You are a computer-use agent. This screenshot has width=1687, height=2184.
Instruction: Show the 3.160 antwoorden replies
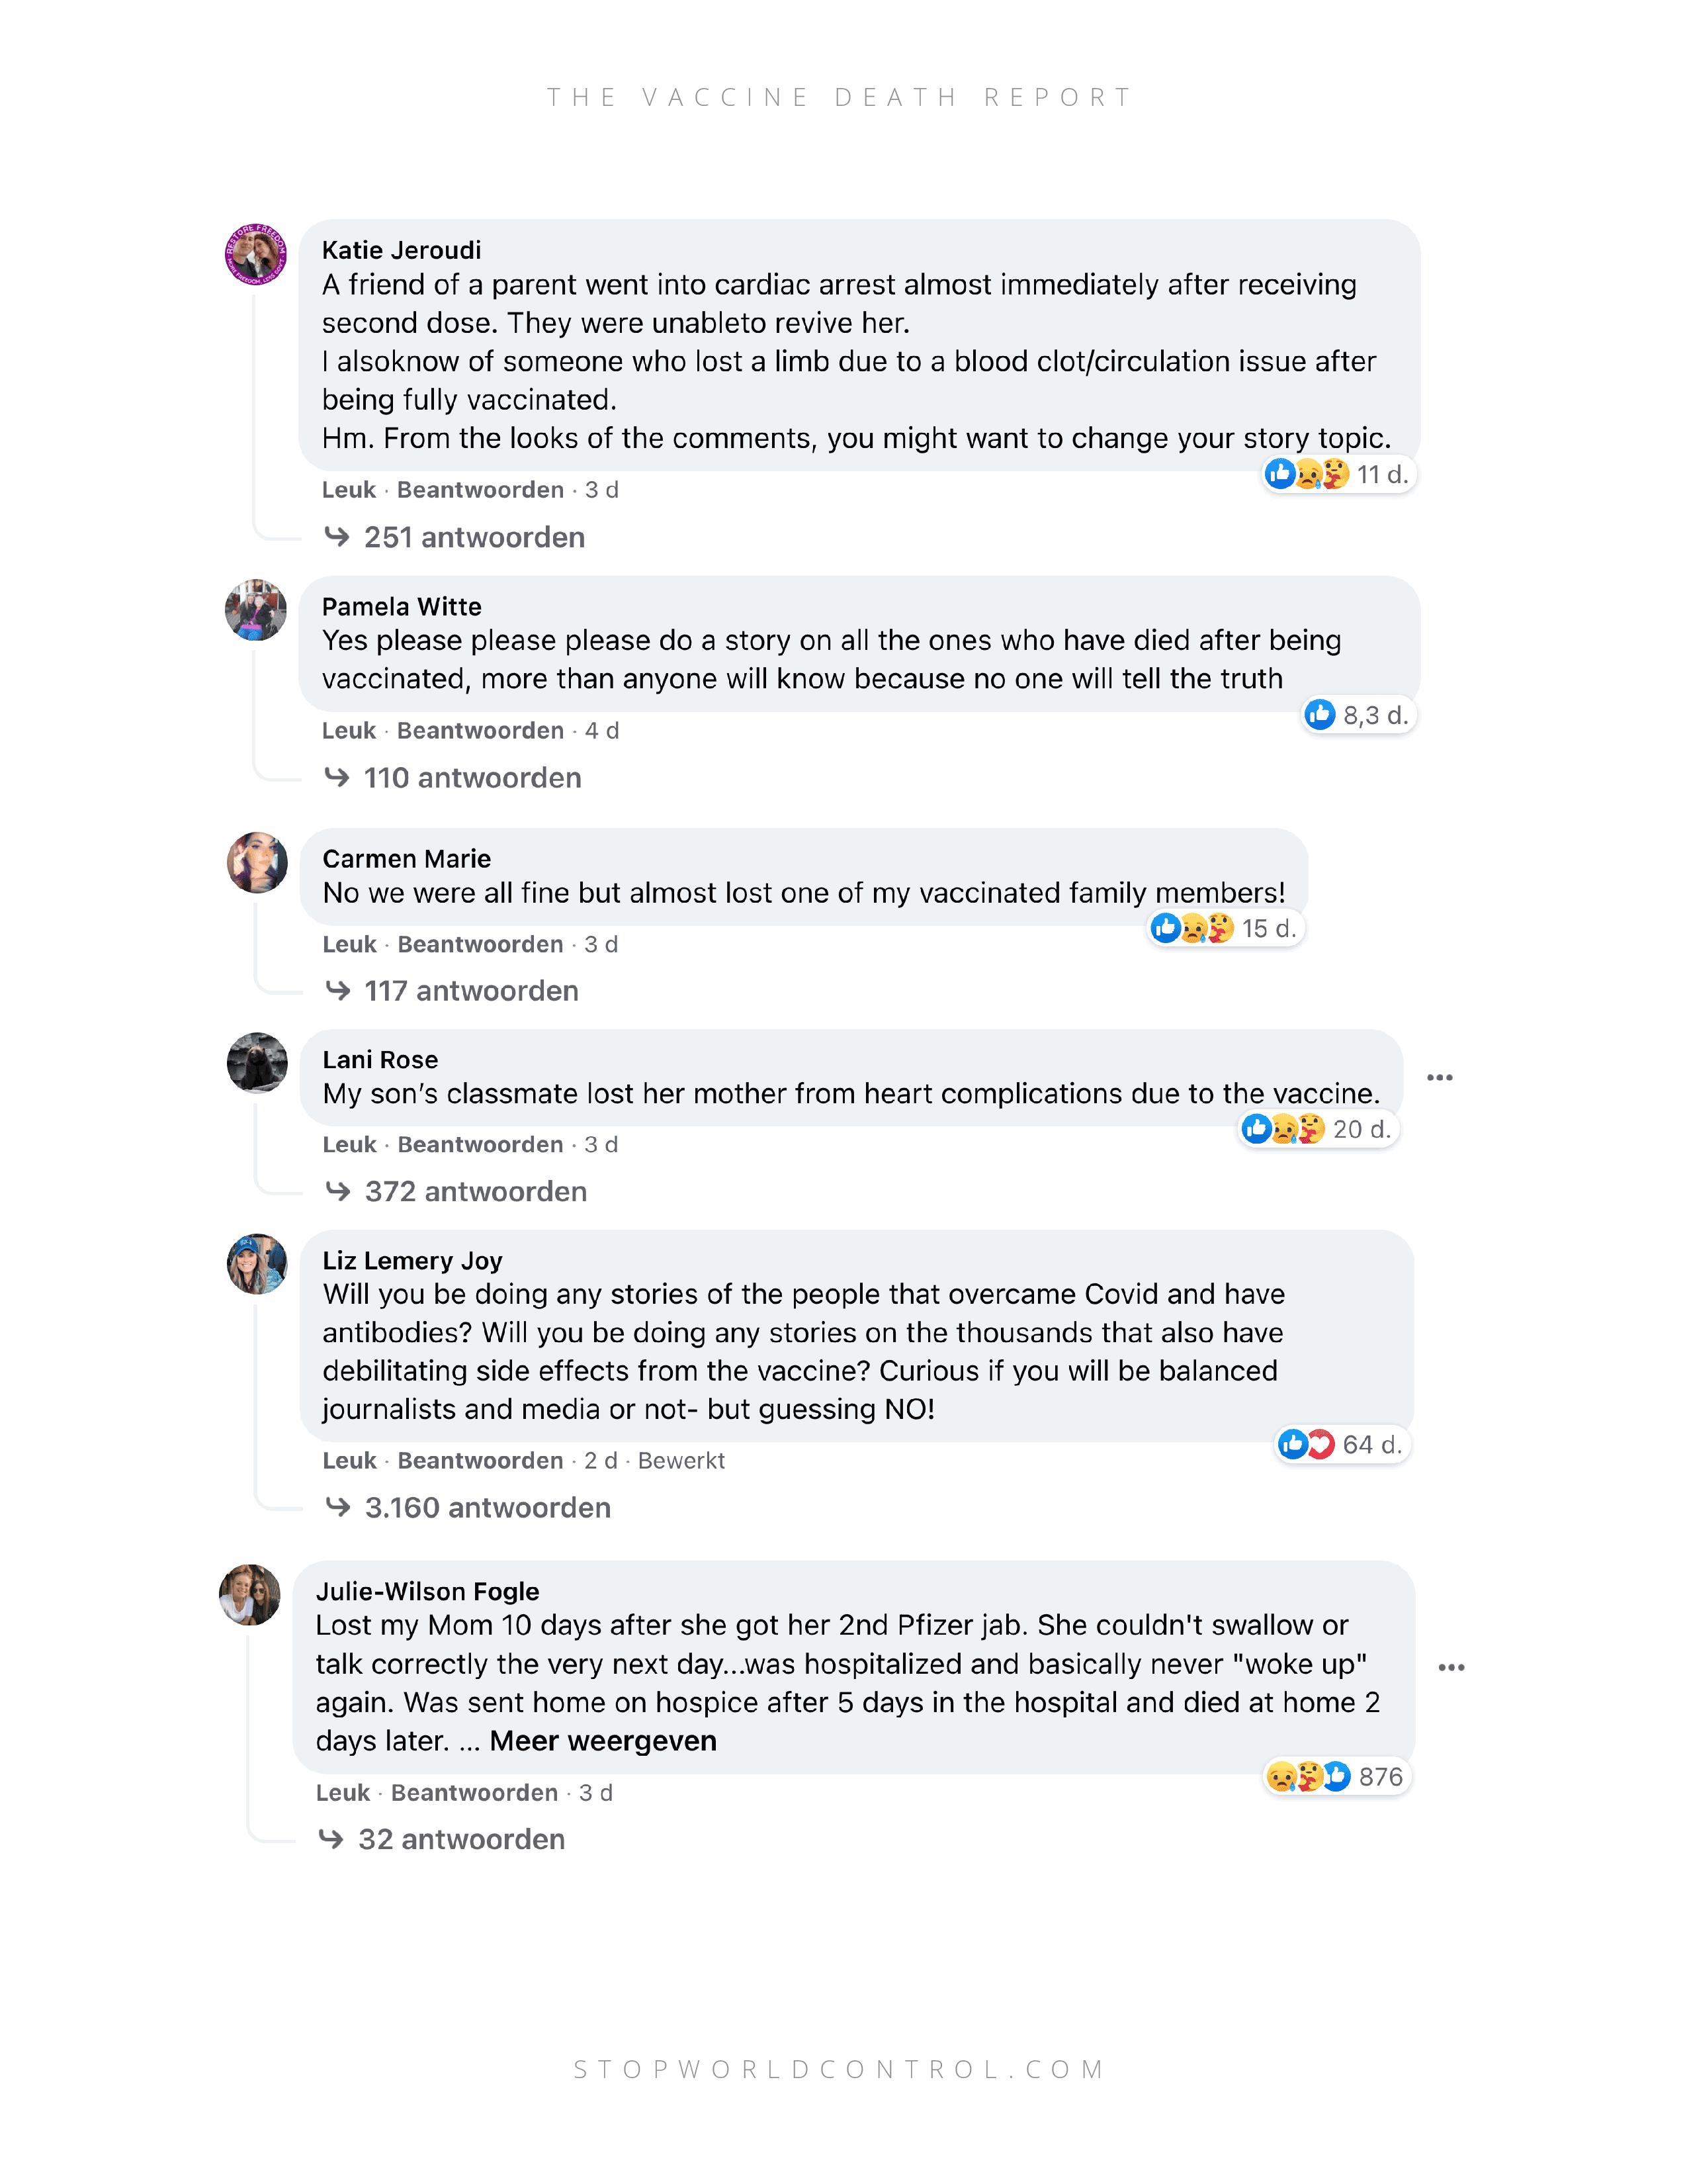tap(469, 1507)
